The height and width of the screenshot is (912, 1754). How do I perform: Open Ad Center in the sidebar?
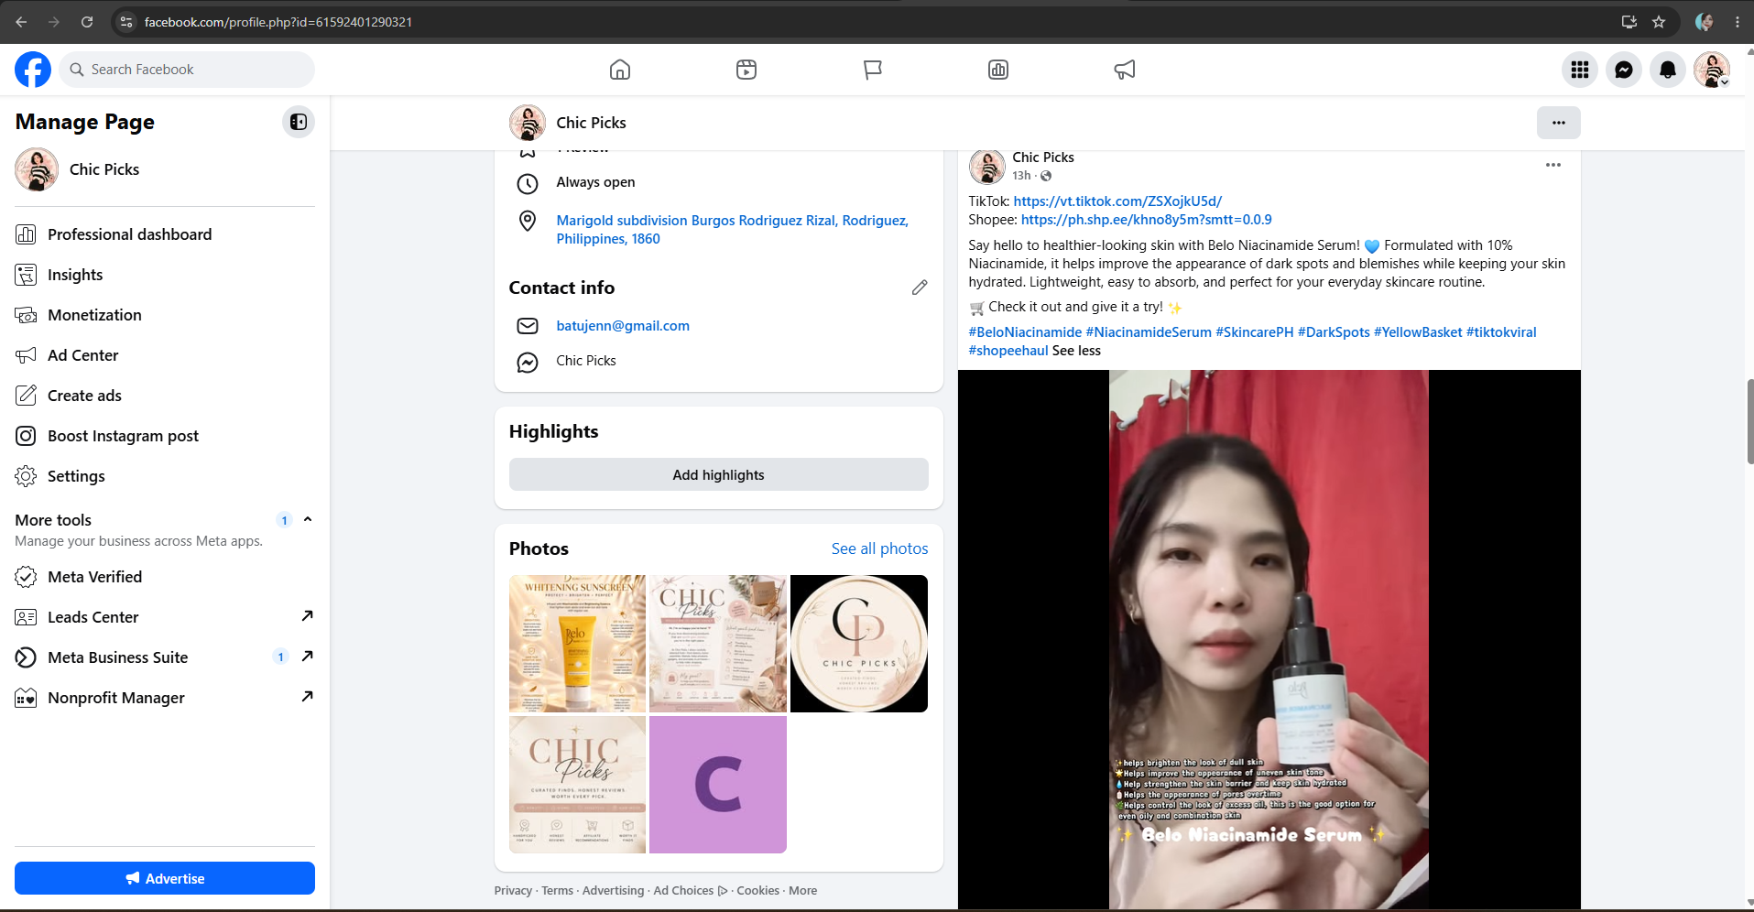point(165,355)
